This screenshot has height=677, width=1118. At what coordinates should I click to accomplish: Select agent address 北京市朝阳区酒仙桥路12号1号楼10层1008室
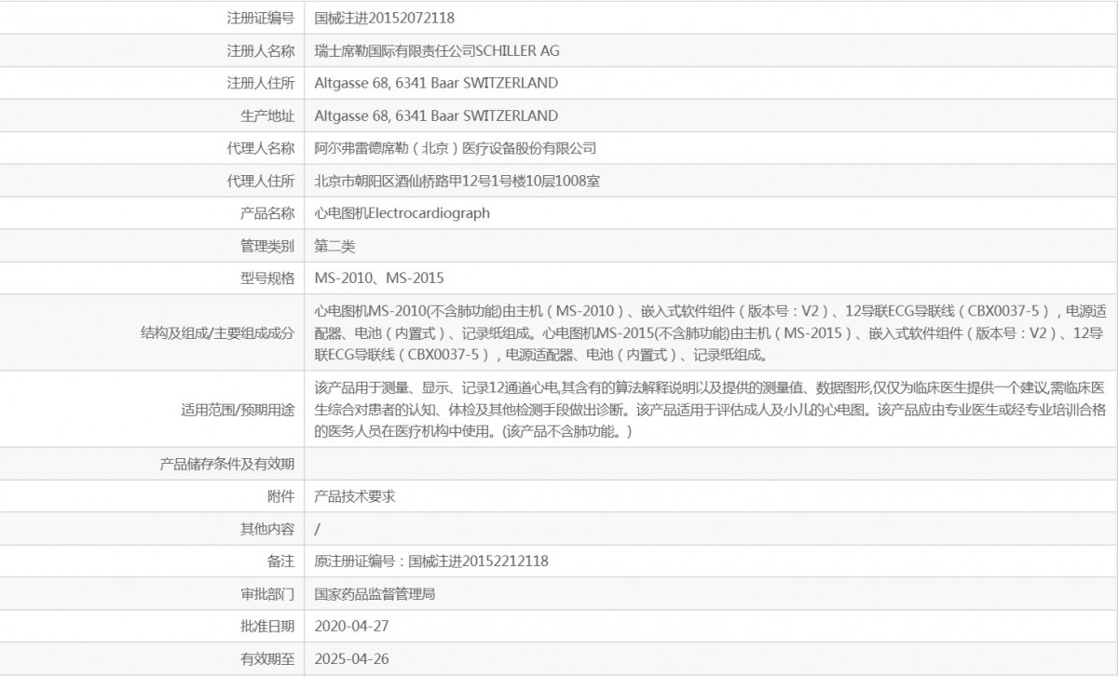[457, 181]
